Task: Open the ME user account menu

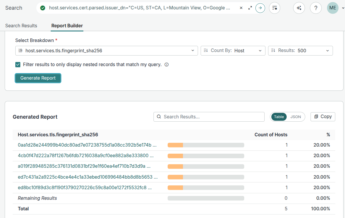Action: click(335, 8)
